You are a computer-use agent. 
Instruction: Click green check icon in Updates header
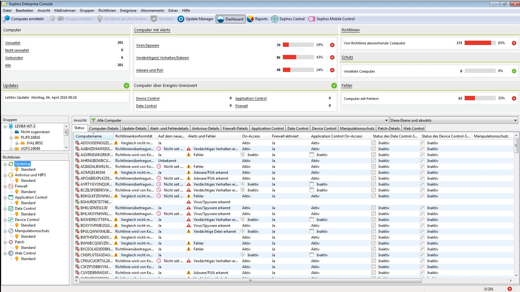tap(127, 86)
